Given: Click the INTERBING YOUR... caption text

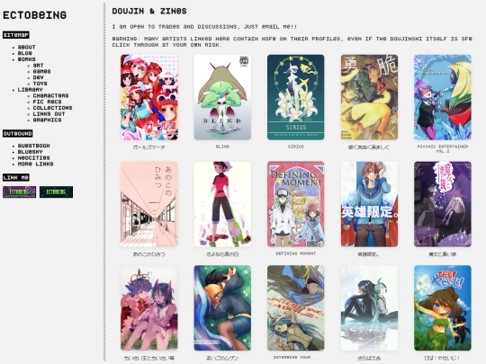Looking at the screenshot, I should [x=296, y=357].
